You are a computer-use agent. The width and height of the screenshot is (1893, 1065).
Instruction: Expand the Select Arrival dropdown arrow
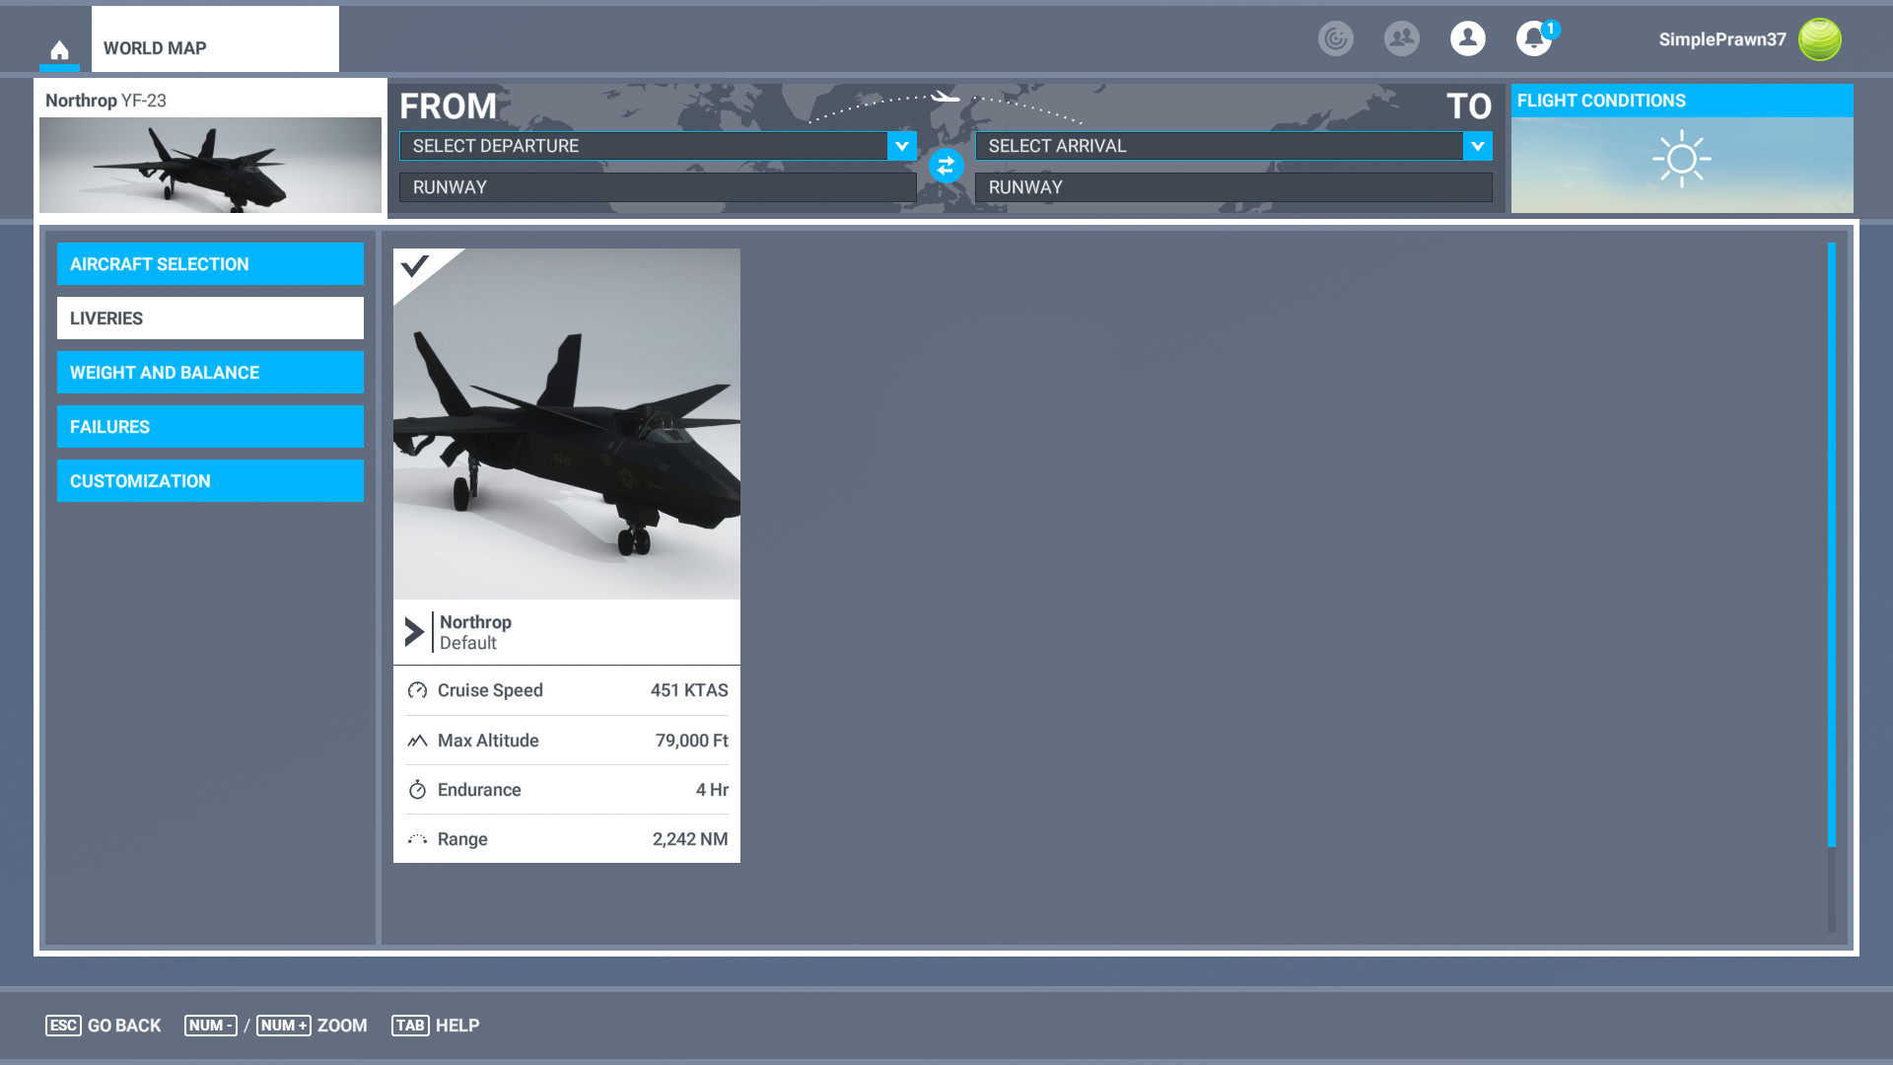(1477, 146)
